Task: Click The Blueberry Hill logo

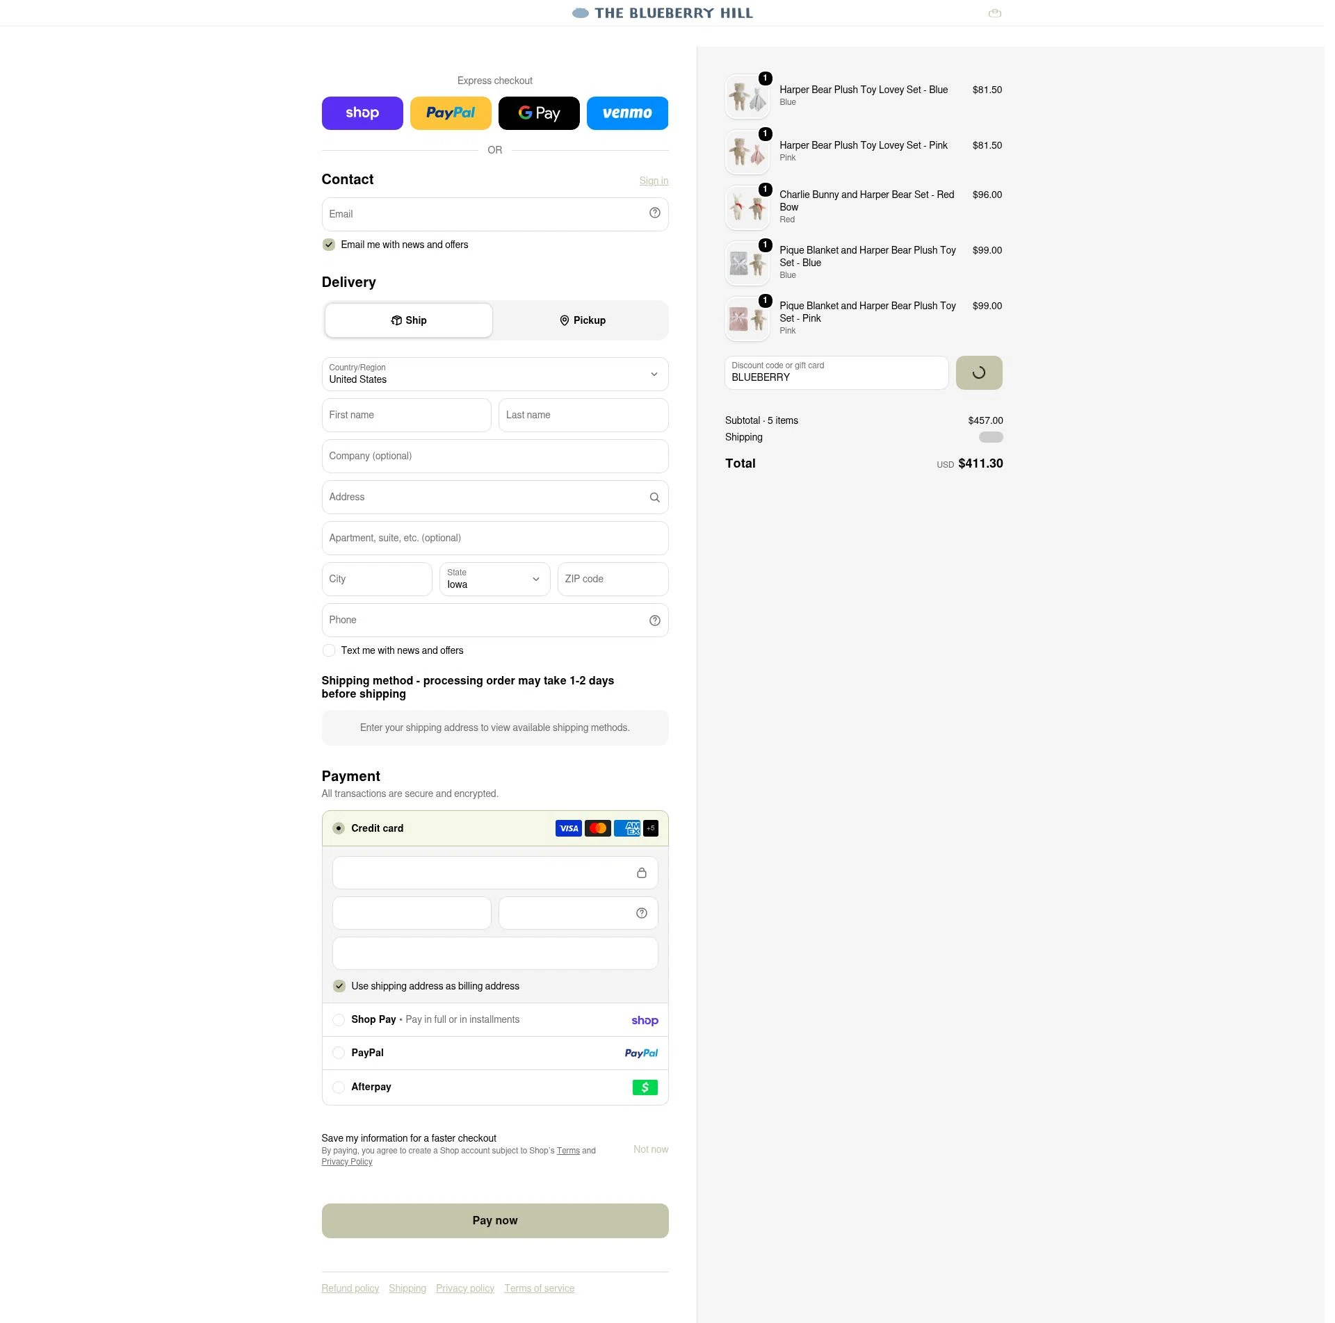Action: [x=662, y=13]
